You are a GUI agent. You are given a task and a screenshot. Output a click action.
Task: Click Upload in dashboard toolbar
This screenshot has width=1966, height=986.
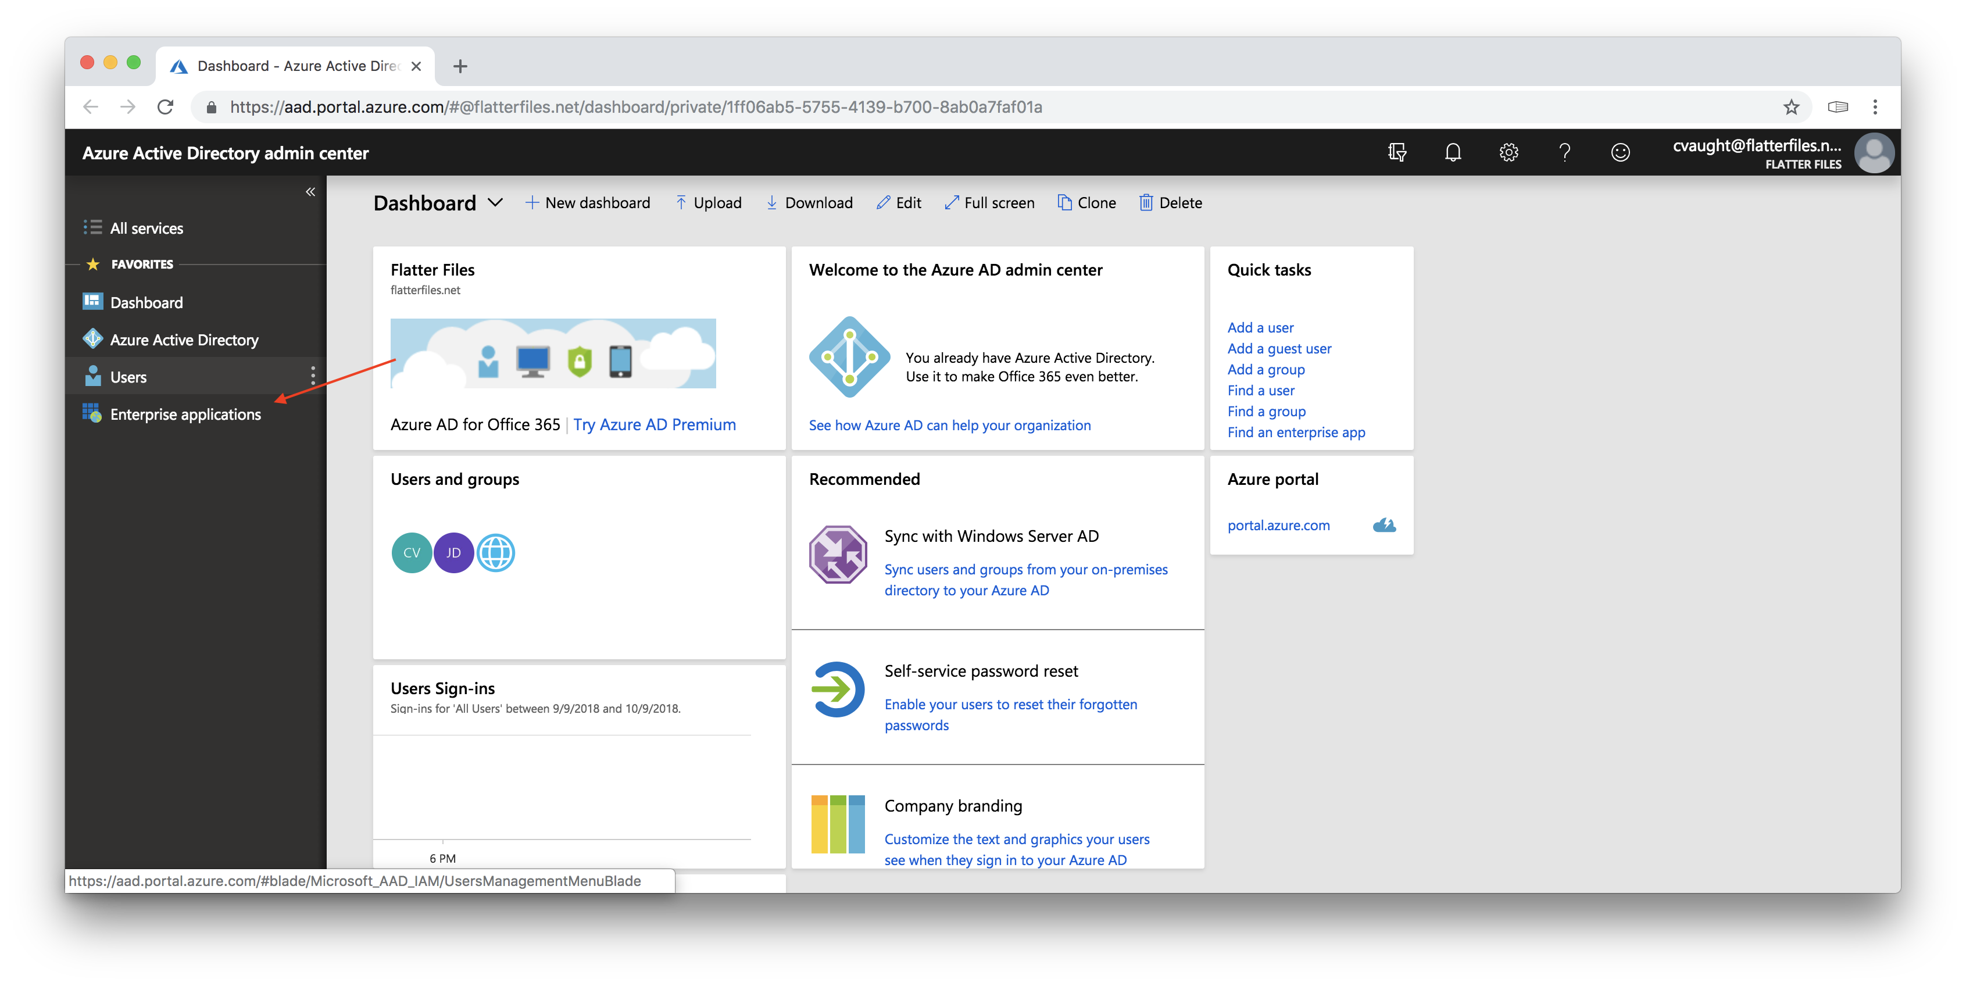coord(708,202)
